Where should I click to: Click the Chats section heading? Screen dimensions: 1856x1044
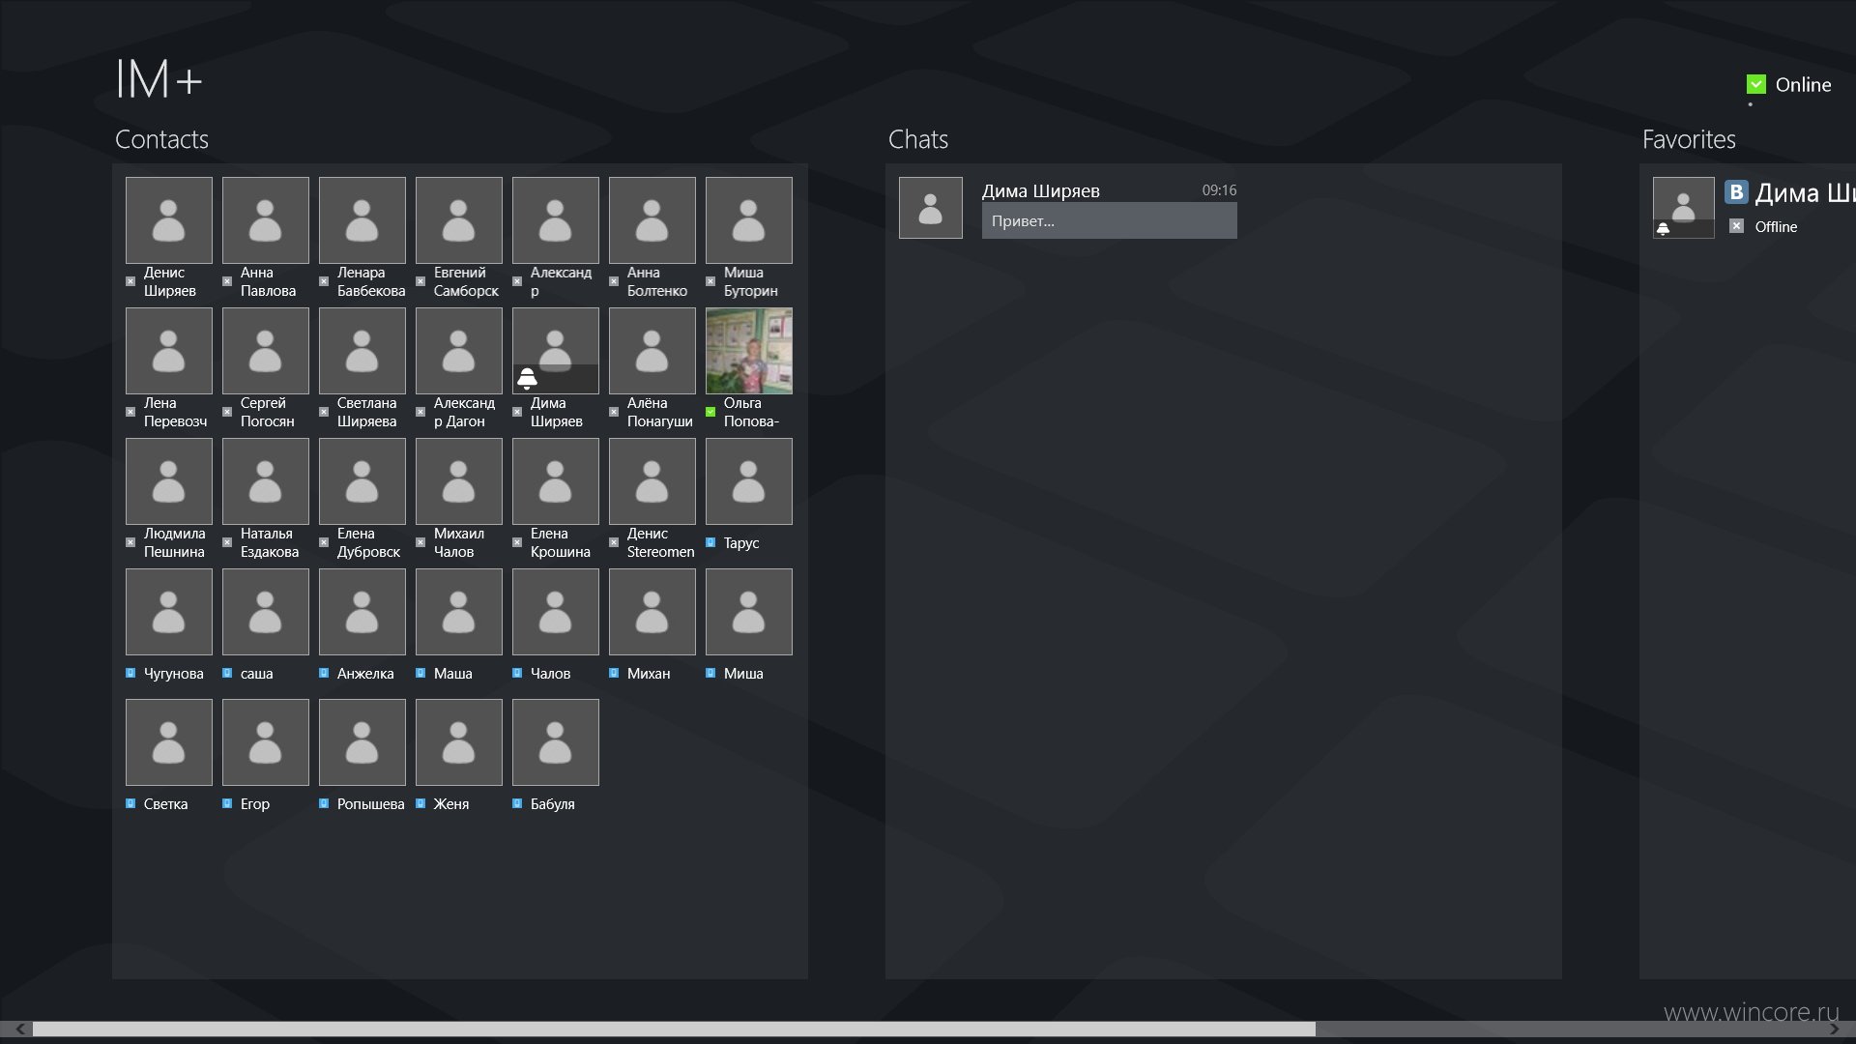(x=917, y=139)
